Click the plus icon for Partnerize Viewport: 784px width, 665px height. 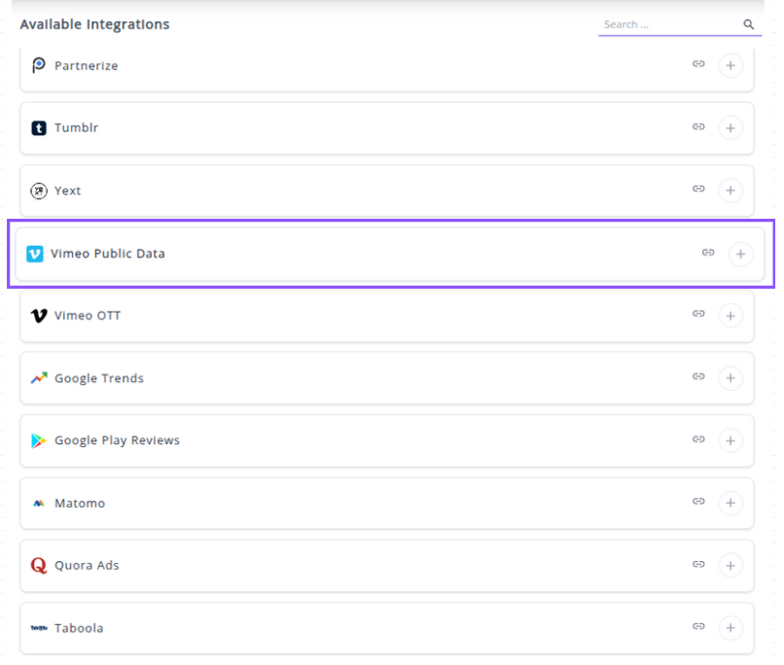tap(731, 65)
